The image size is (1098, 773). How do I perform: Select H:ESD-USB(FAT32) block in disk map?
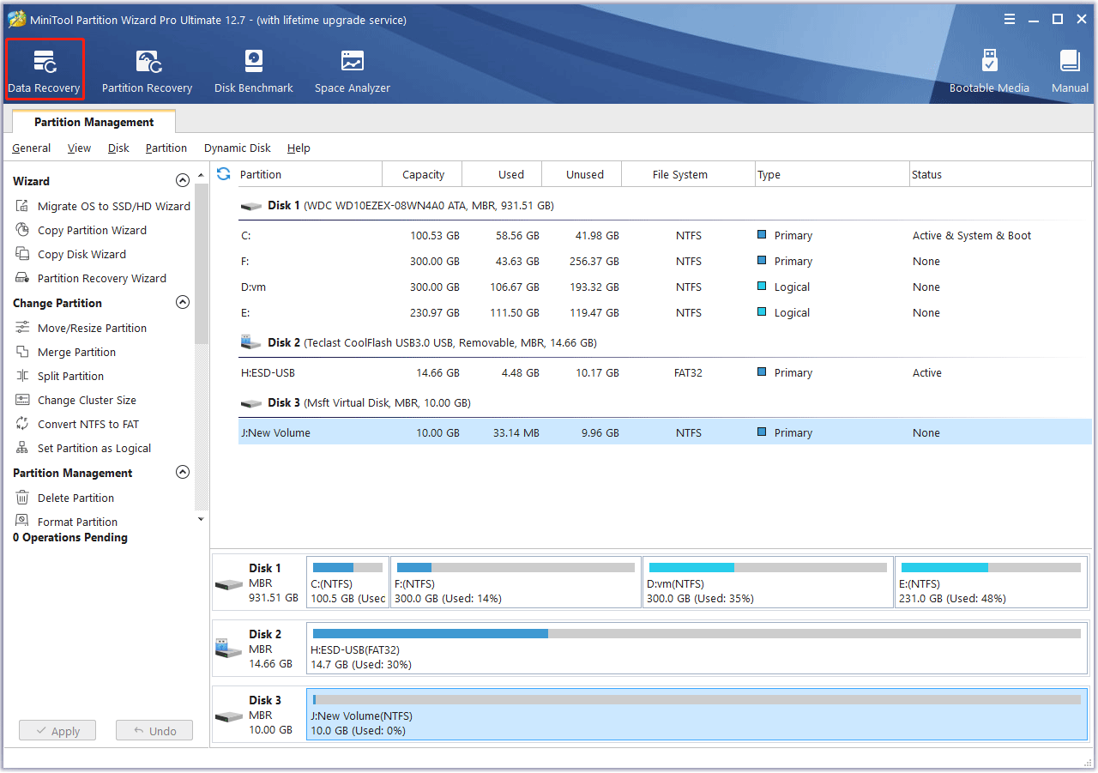697,649
